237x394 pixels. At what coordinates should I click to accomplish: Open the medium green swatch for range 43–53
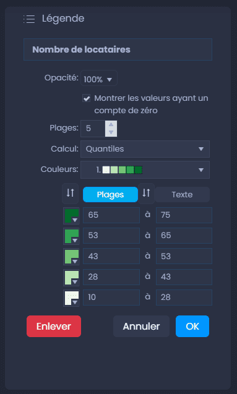[71, 257]
